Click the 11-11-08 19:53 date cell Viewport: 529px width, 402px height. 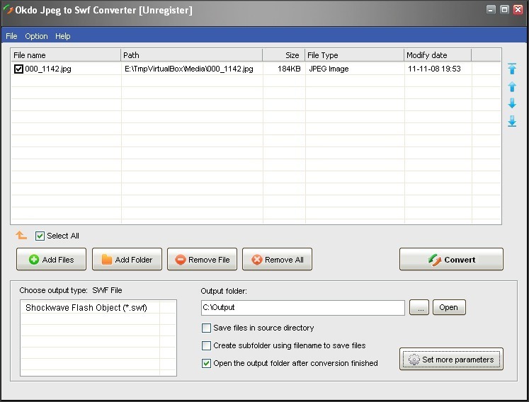click(434, 69)
